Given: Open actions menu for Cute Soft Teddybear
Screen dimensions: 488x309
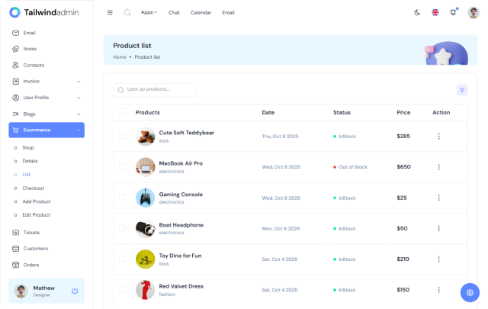Looking at the screenshot, I should (438, 136).
